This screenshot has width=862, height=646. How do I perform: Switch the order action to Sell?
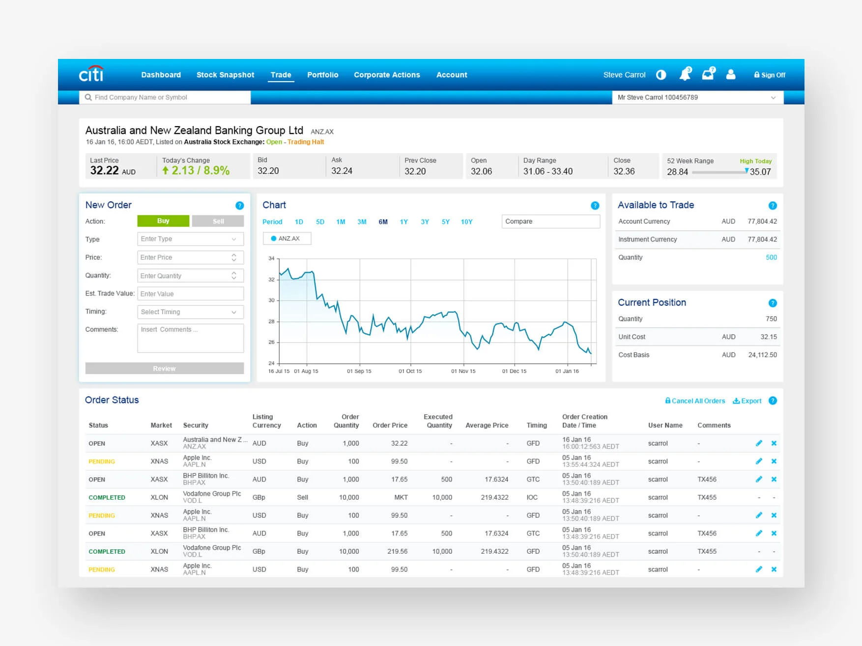coord(218,221)
